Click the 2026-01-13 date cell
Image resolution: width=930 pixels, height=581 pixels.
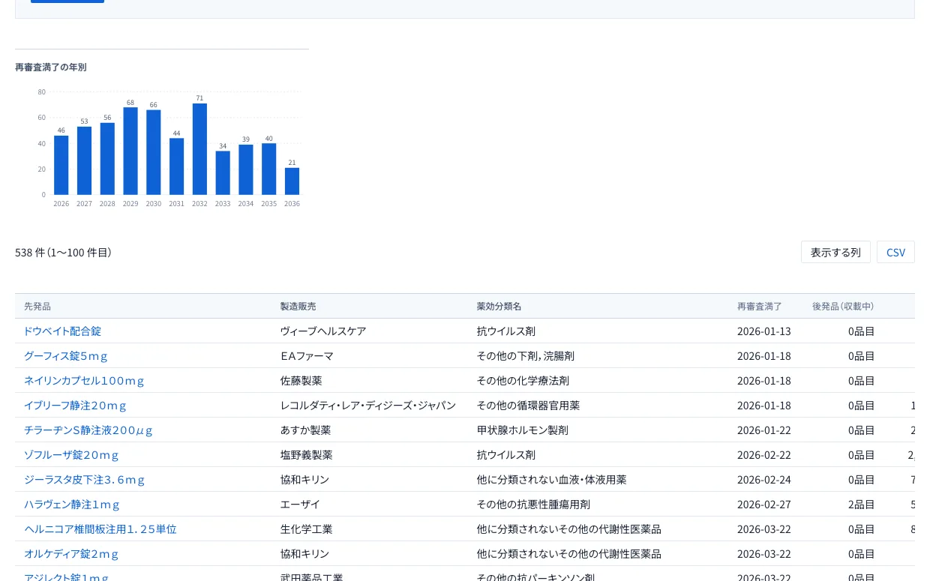point(763,331)
